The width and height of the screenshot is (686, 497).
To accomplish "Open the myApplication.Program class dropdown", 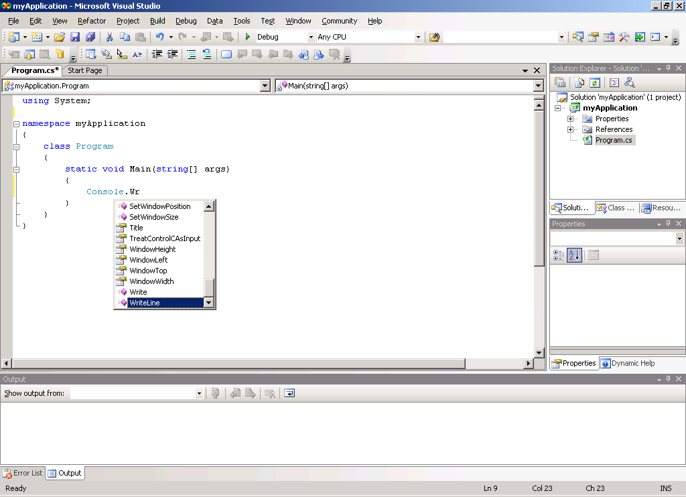I will 265,86.
